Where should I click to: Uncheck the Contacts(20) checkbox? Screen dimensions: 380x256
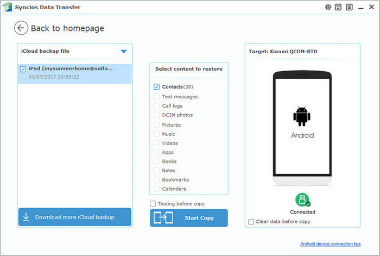click(x=156, y=86)
